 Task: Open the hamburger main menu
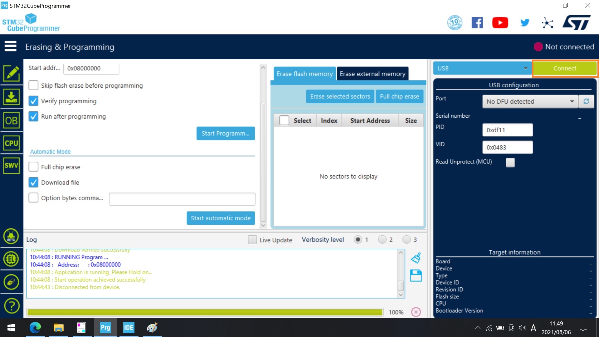pos(10,46)
